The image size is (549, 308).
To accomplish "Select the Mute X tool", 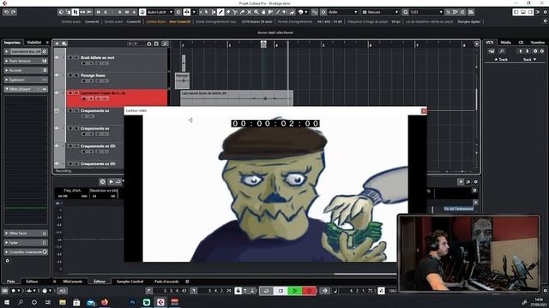I will (250, 12).
